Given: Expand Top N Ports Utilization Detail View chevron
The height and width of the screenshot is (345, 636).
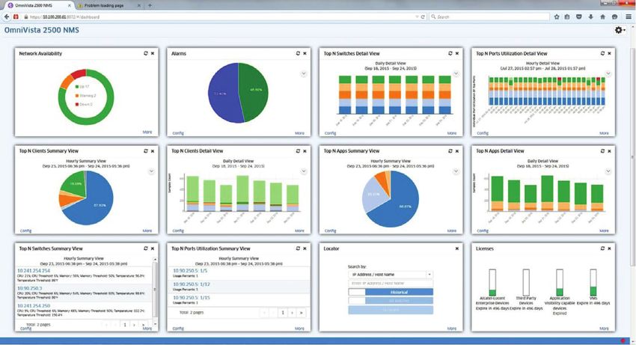Looking at the screenshot, I should [x=608, y=74].
